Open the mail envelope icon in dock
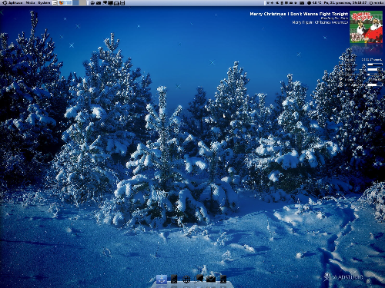385x288 pixels. click(x=211, y=280)
